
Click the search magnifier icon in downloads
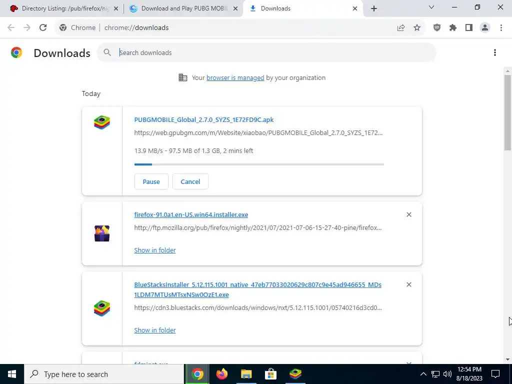[x=107, y=52]
